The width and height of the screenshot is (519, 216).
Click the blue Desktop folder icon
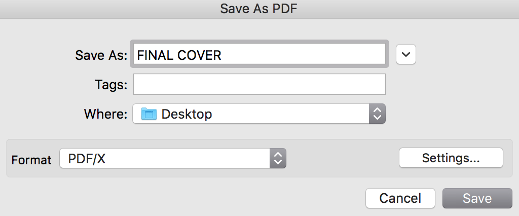pos(149,114)
